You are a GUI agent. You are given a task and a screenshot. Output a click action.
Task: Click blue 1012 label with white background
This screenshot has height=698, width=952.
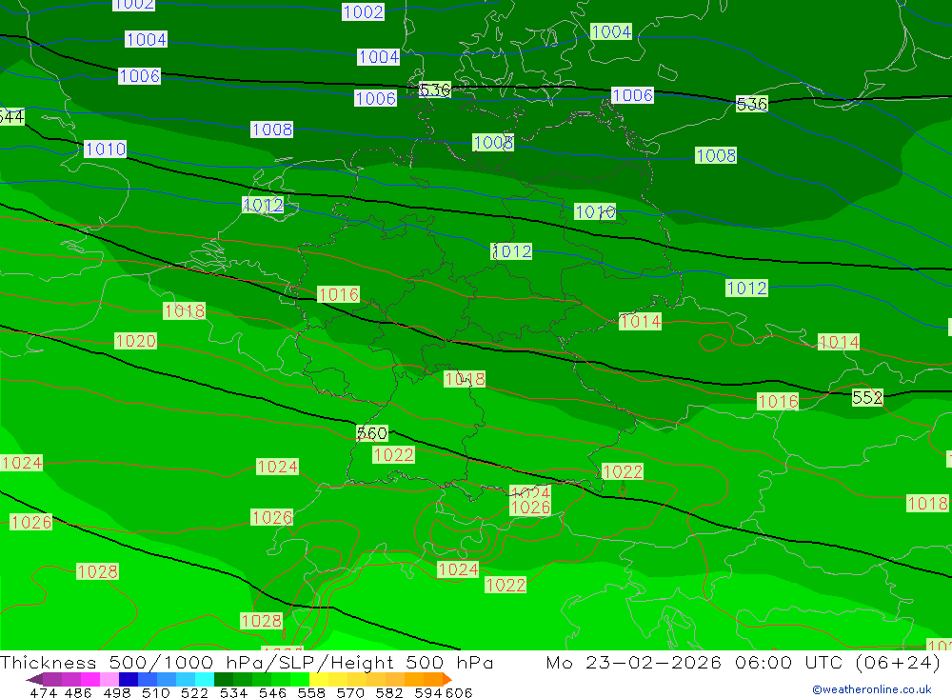tap(263, 205)
